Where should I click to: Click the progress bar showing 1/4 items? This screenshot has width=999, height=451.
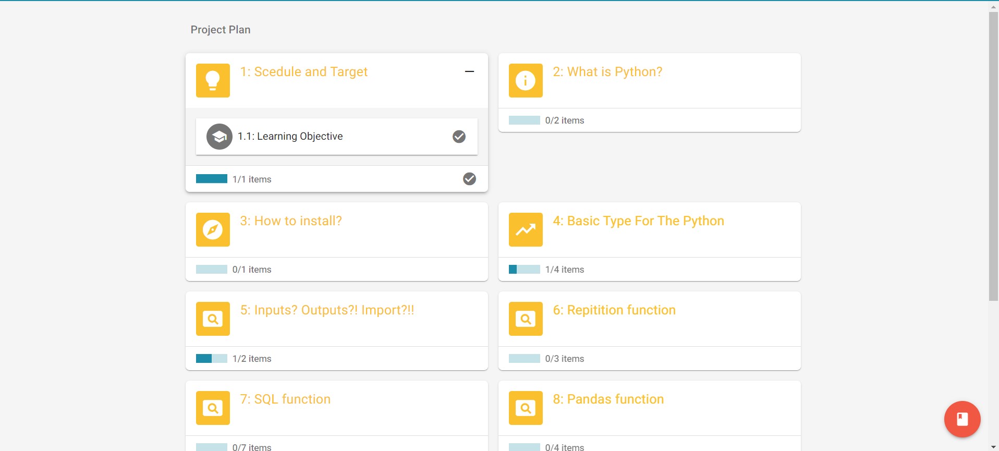[x=525, y=269]
